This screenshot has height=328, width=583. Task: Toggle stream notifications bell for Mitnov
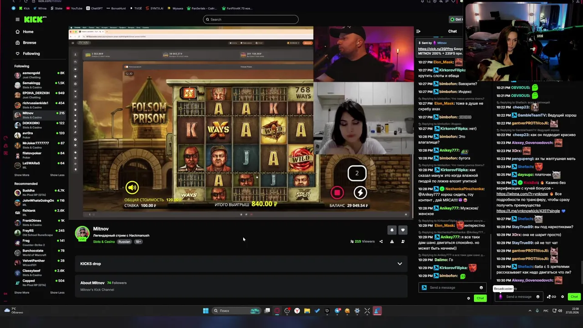(392, 230)
